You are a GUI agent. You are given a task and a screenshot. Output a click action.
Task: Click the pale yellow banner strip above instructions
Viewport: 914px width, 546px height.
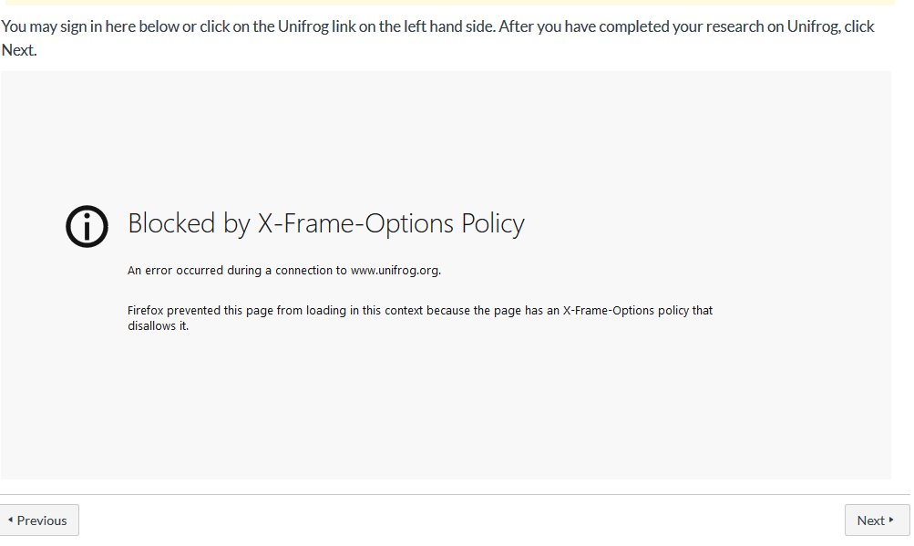[x=449, y=3]
